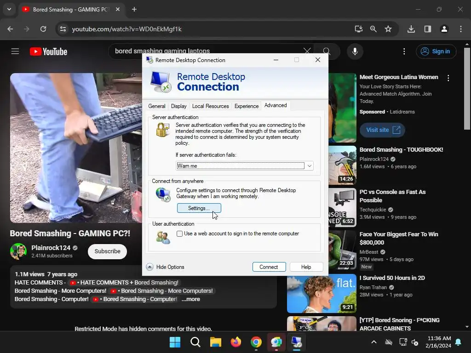
Task: Open Remote Desktop Gateway Settings
Action: 199,208
